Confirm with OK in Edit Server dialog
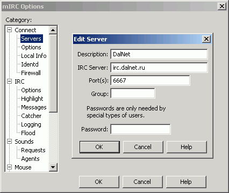 tap(99, 147)
